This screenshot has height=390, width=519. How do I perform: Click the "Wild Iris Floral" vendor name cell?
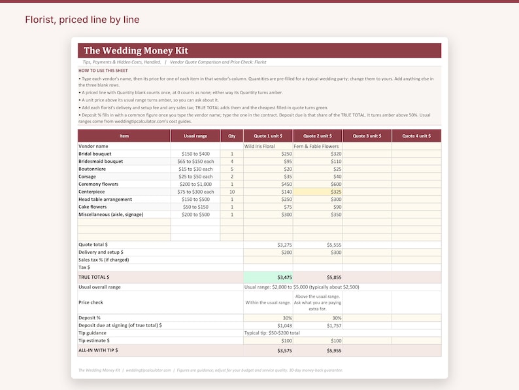pos(268,146)
